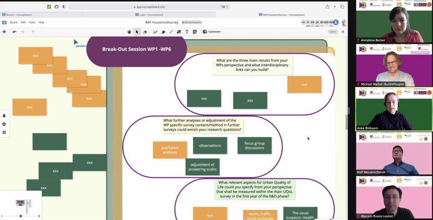Select the MW participant avatar
Image resolution: width=433 pixels, height=220 pixels.
click(326, 23)
